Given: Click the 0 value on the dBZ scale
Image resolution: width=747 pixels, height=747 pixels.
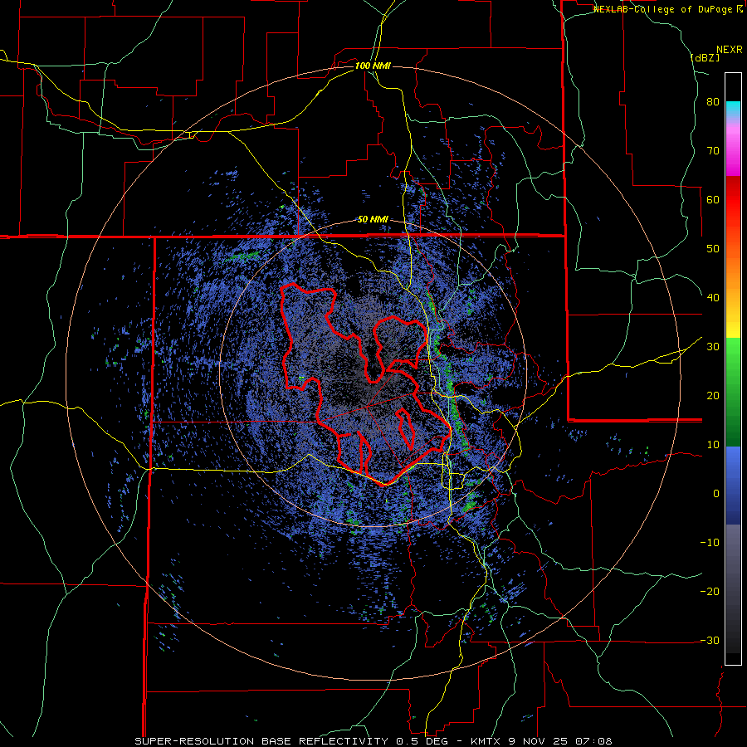Looking at the screenshot, I should click(x=716, y=494).
